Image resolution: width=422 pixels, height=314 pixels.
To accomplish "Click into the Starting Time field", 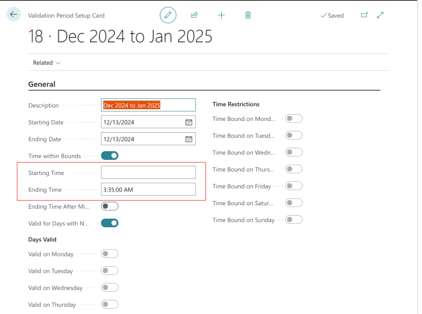I will coord(148,173).
